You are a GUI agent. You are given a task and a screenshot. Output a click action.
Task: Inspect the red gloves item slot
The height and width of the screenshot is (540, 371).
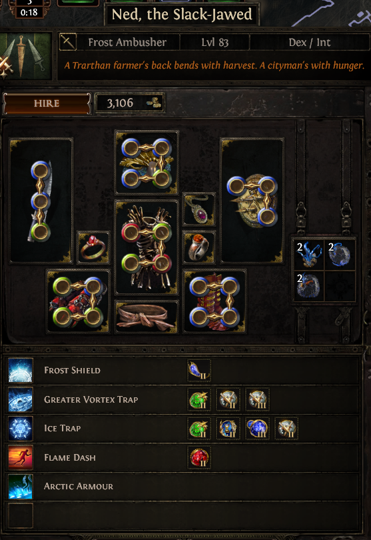click(x=78, y=301)
